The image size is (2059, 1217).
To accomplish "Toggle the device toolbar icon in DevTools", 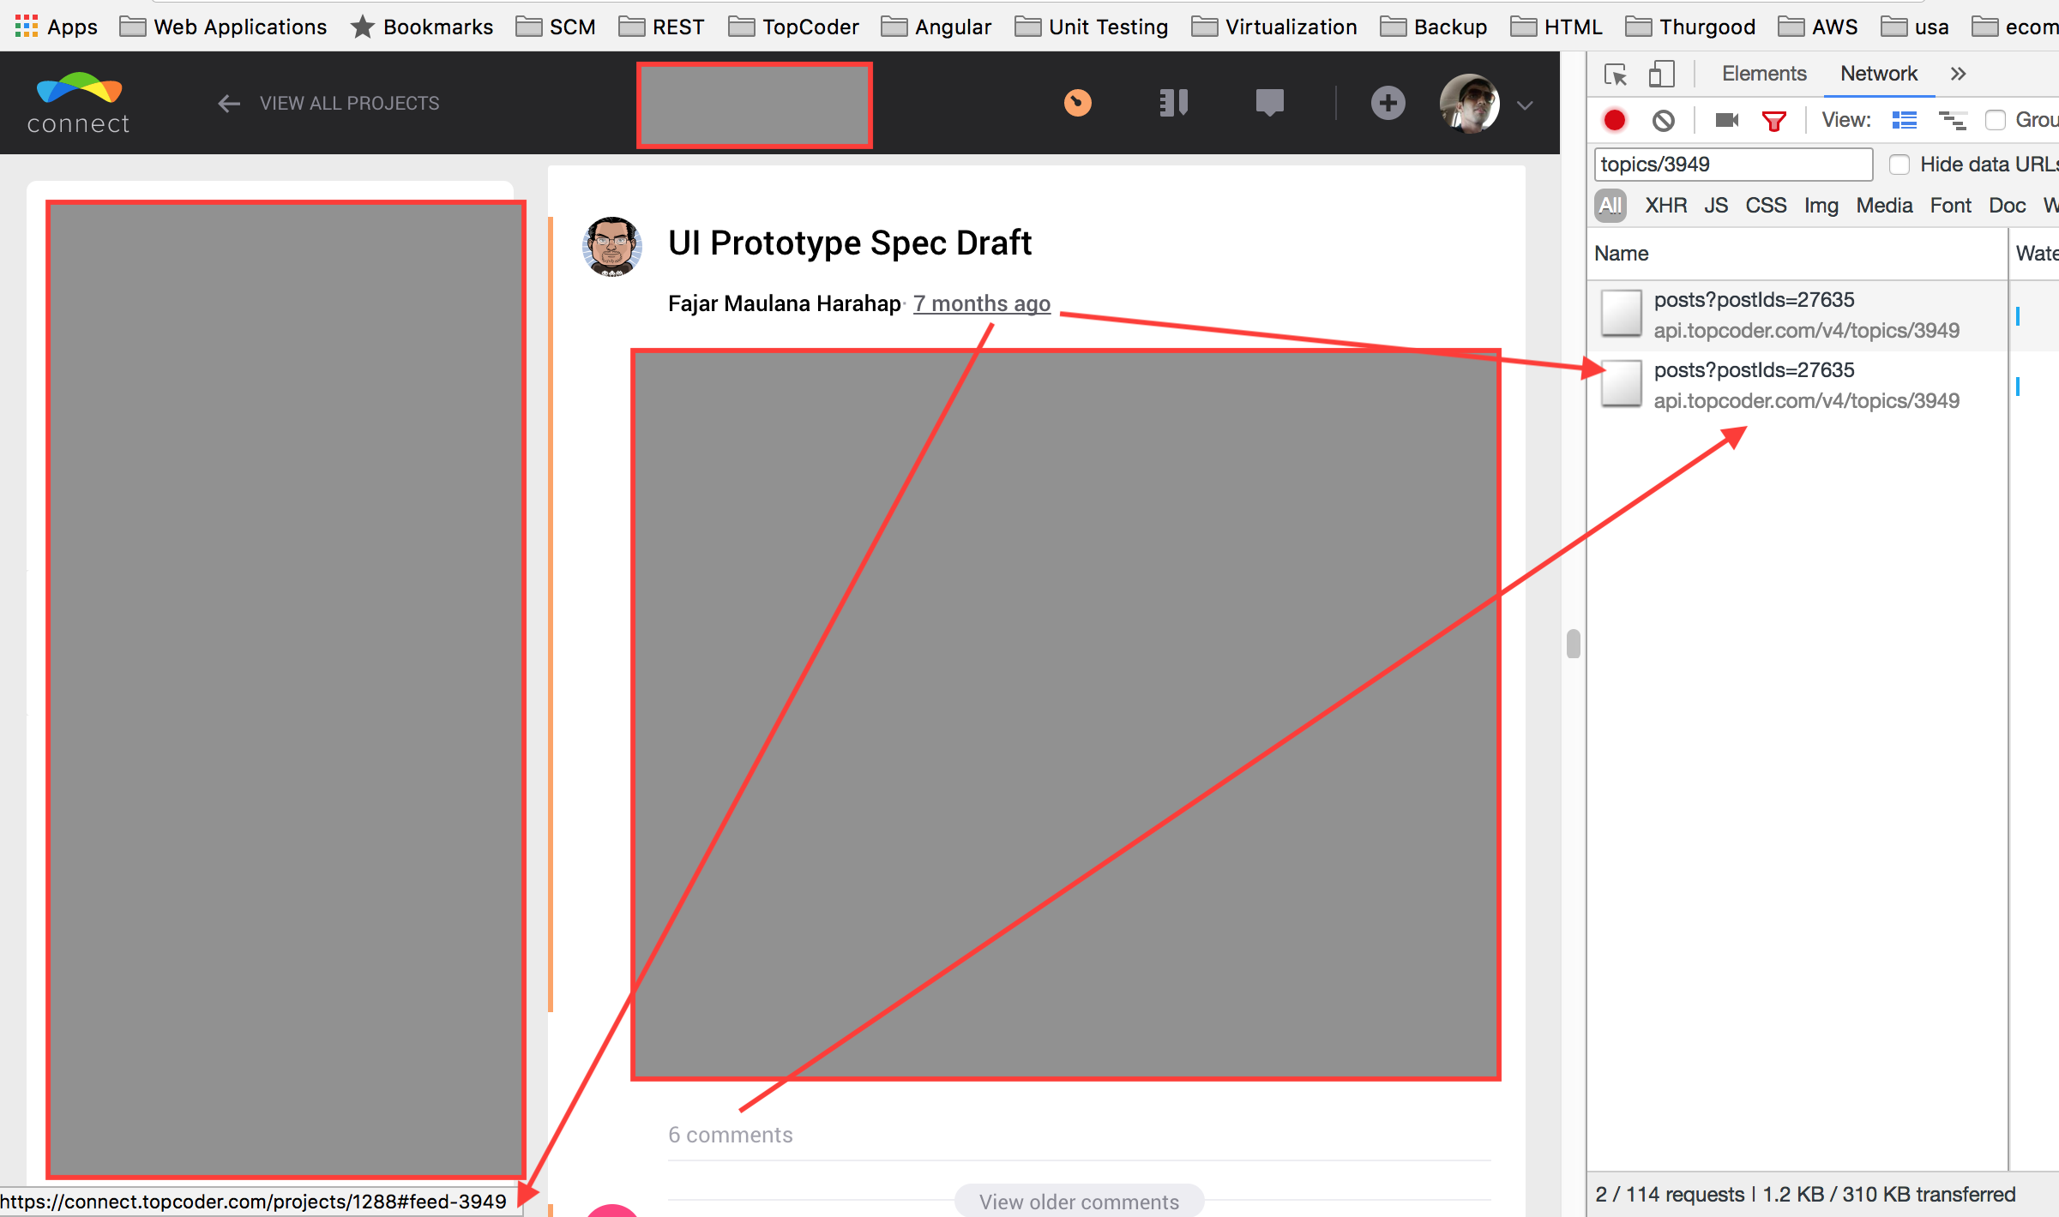I will 1661,75.
